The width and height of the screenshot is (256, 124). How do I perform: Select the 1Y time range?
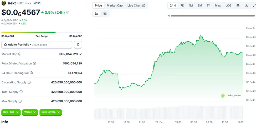pos(208,5)
